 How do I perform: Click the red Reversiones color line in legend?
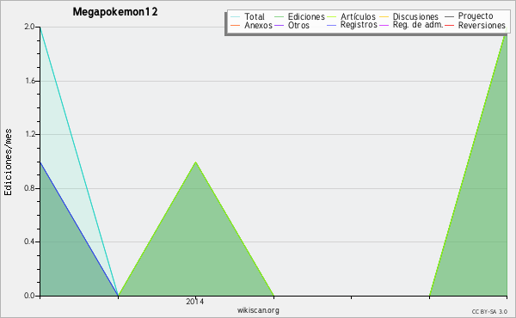[449, 26]
